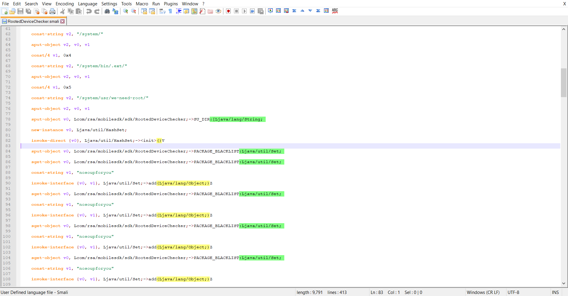The image size is (568, 296).
Task: Toggle the ABC spell check button
Action: 335,11
